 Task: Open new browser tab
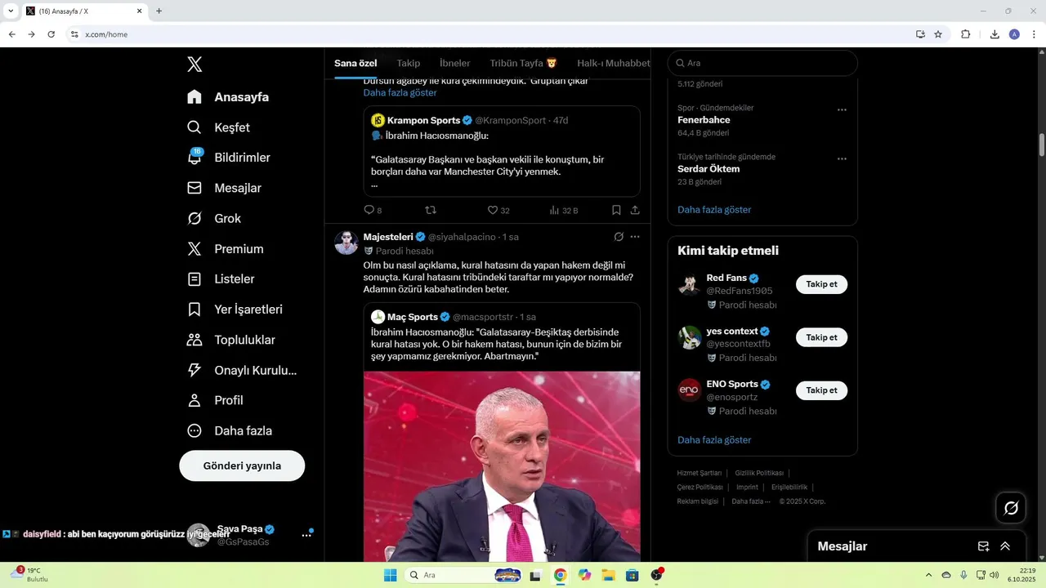click(159, 11)
